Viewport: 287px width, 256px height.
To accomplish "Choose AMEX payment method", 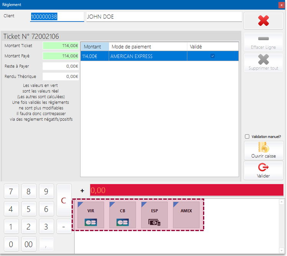I will pos(186,215).
